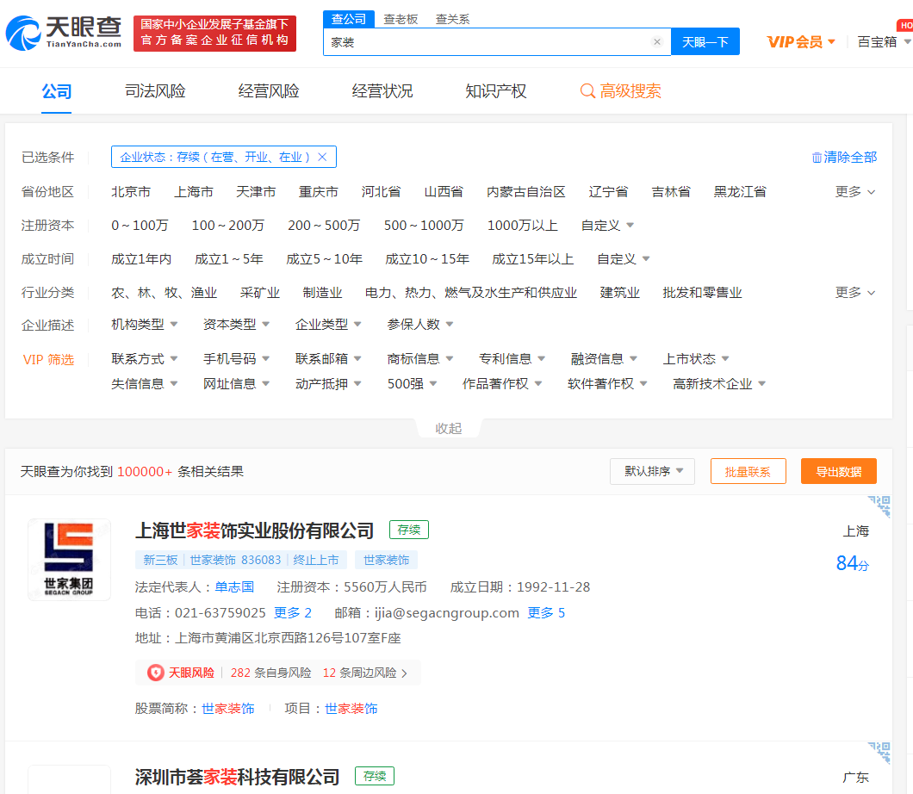Click the 导出数据 button

pyautogui.click(x=838, y=471)
